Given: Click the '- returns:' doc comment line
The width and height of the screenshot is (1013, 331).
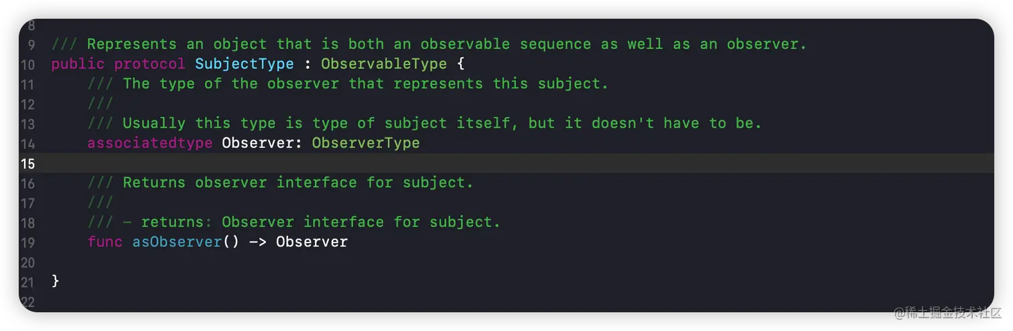Looking at the screenshot, I should click(312, 222).
